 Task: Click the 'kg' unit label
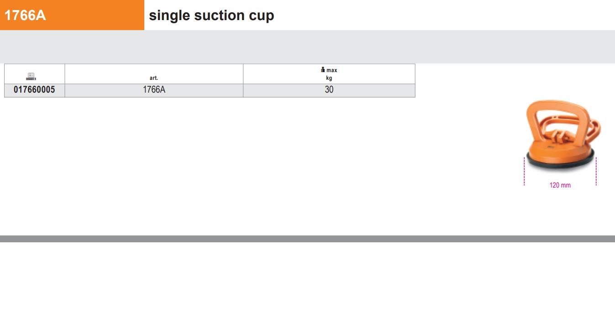(x=329, y=78)
